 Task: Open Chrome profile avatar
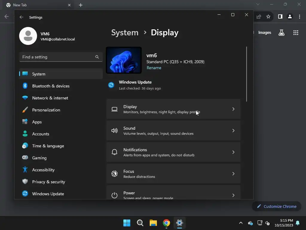(x=290, y=17)
